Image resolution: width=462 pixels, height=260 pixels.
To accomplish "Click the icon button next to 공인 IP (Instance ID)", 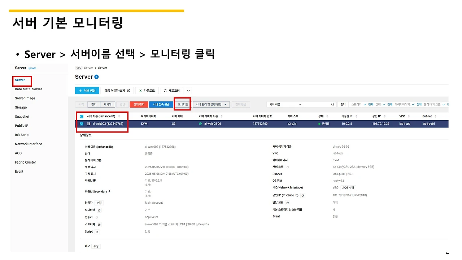I will coord(302,195).
